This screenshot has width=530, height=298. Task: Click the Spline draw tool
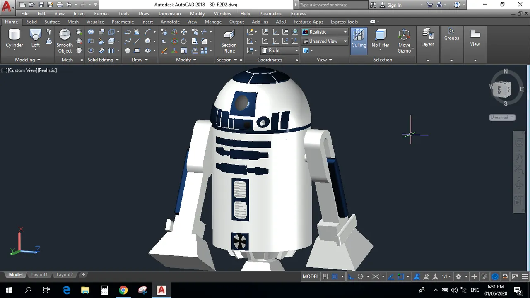point(128,41)
